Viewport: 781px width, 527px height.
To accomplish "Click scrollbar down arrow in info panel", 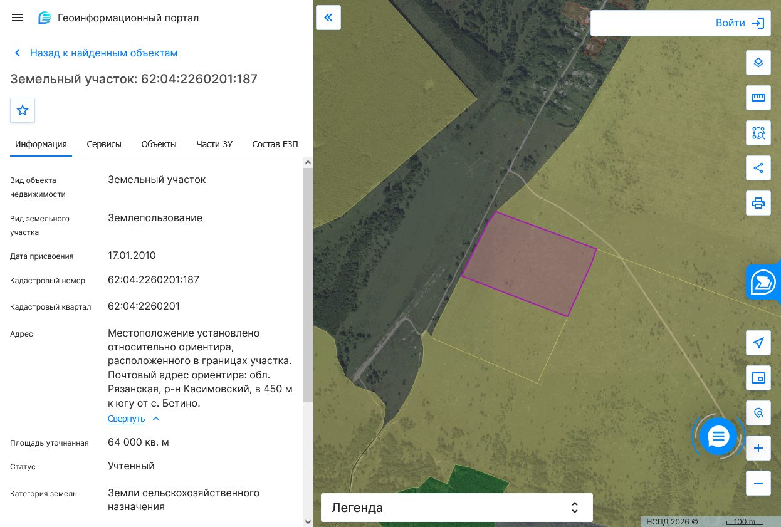I will click(308, 521).
